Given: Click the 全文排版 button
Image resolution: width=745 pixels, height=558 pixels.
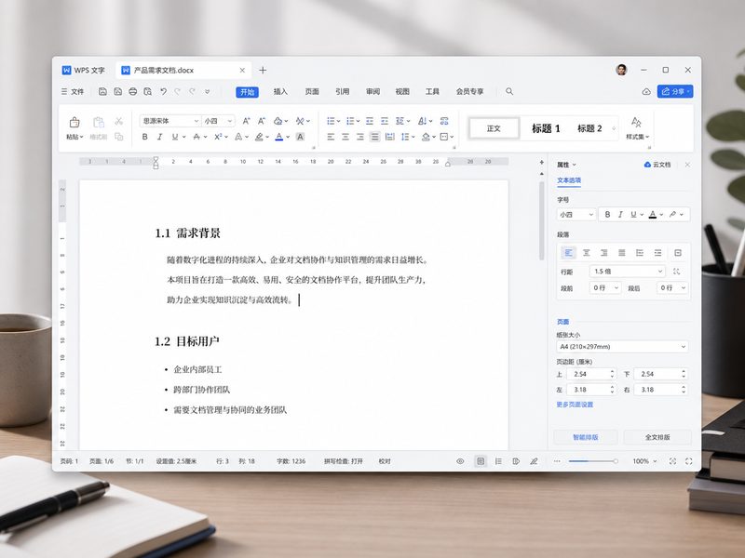Looking at the screenshot, I should point(657,437).
